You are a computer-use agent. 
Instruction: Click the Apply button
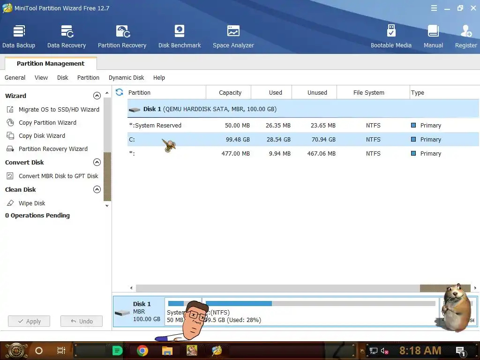coord(29,321)
